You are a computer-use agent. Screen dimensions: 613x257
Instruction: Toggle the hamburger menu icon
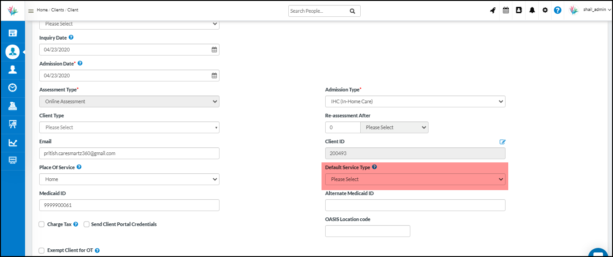(31, 10)
